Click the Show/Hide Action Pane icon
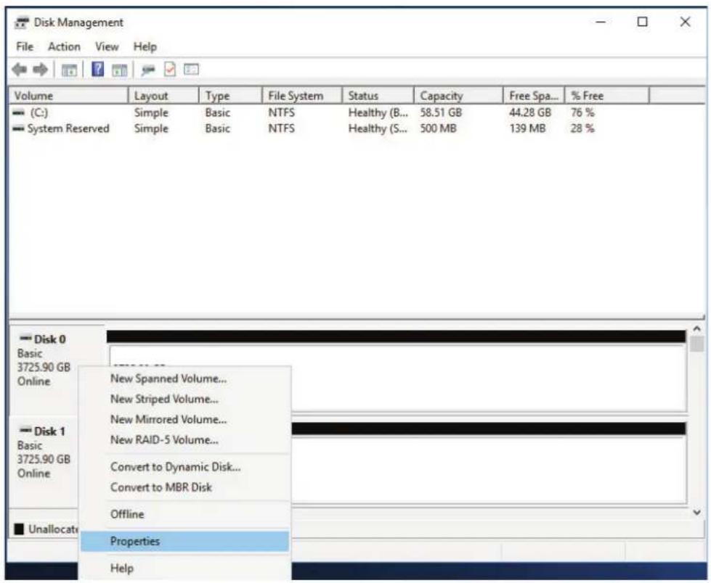 (x=119, y=70)
